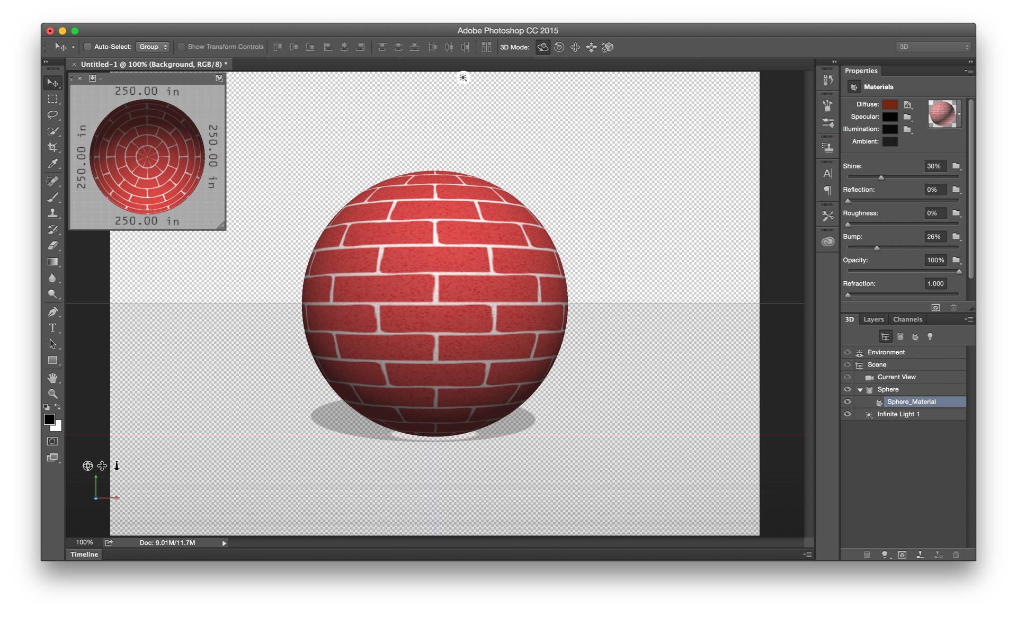
Task: Open the workspace switcher dropdown
Action: point(933,47)
